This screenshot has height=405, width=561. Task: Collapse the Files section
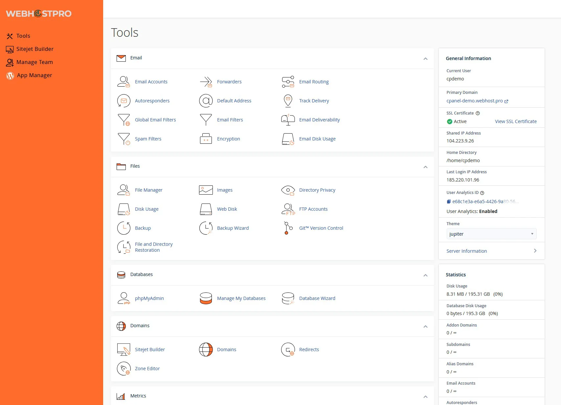tap(425, 167)
